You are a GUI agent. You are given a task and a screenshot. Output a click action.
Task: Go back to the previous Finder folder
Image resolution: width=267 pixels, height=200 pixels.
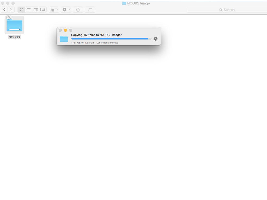tap(4, 10)
